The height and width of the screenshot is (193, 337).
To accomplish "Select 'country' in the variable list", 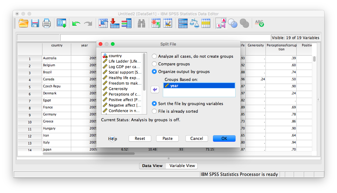I will point(122,56).
